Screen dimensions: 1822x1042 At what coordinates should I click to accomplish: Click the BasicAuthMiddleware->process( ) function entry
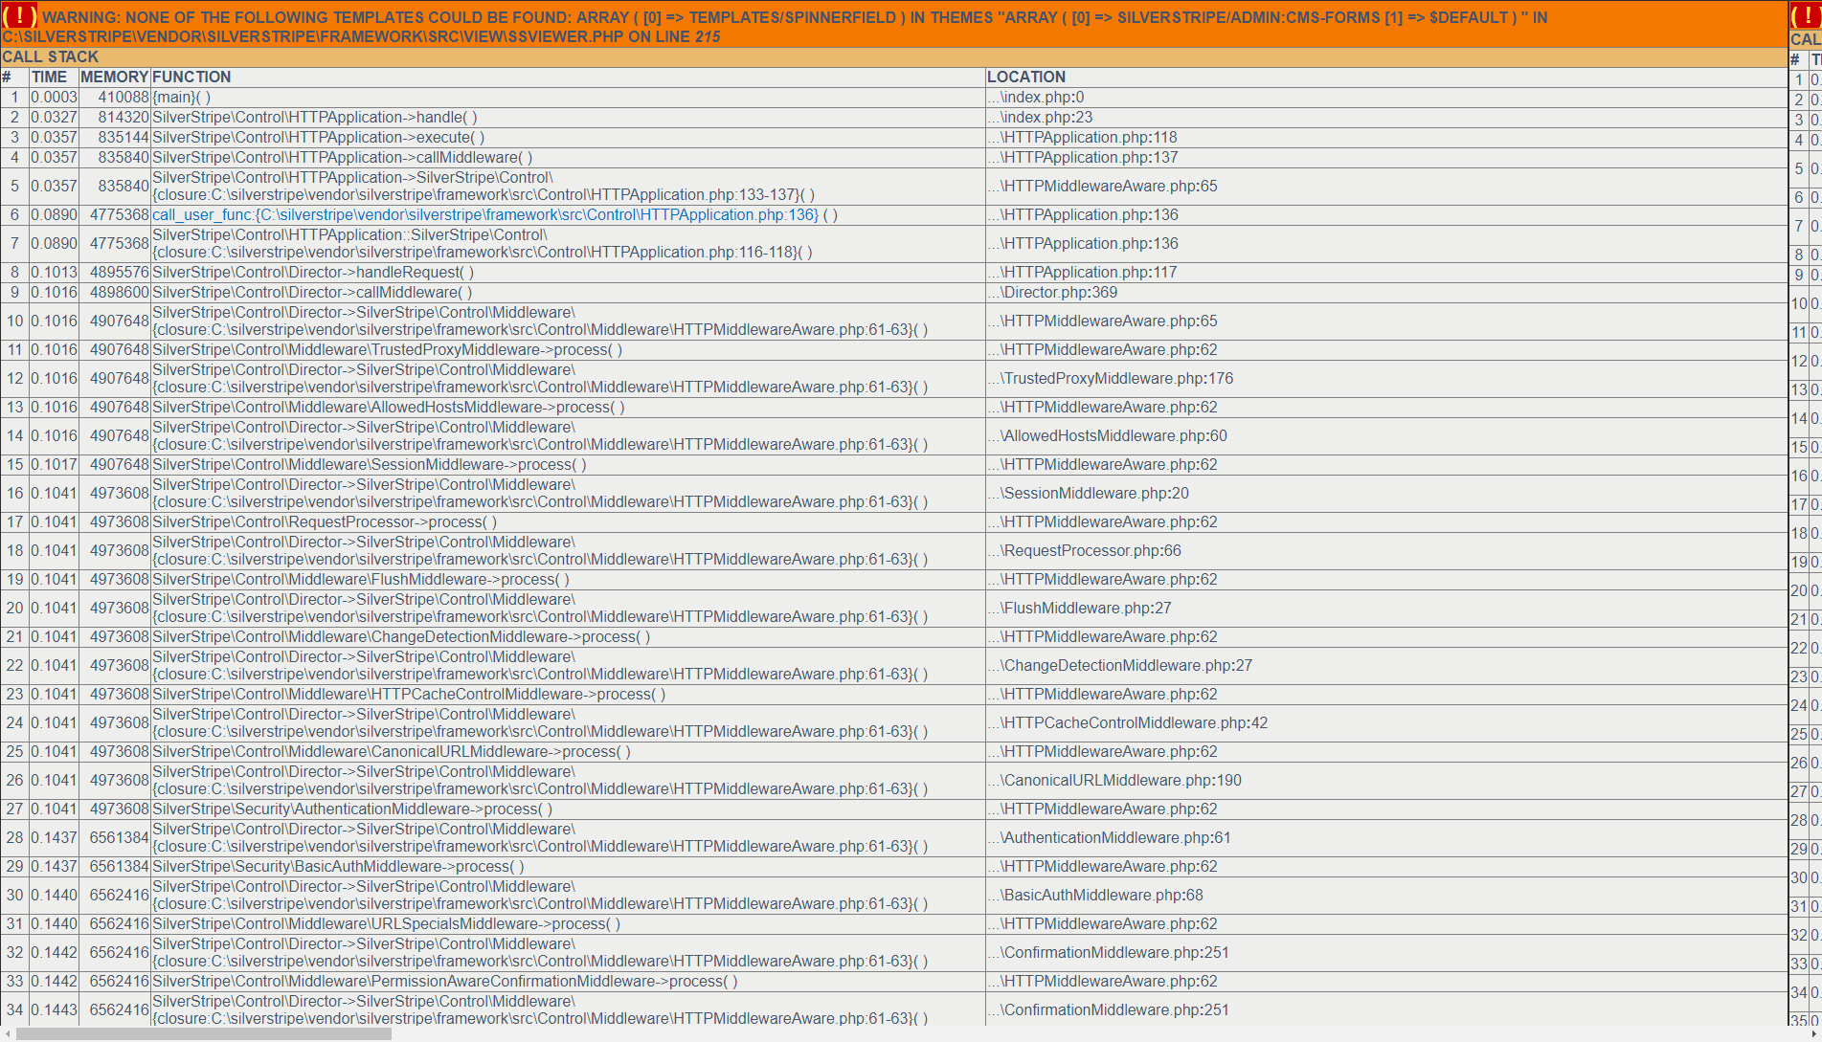pyautogui.click(x=338, y=867)
